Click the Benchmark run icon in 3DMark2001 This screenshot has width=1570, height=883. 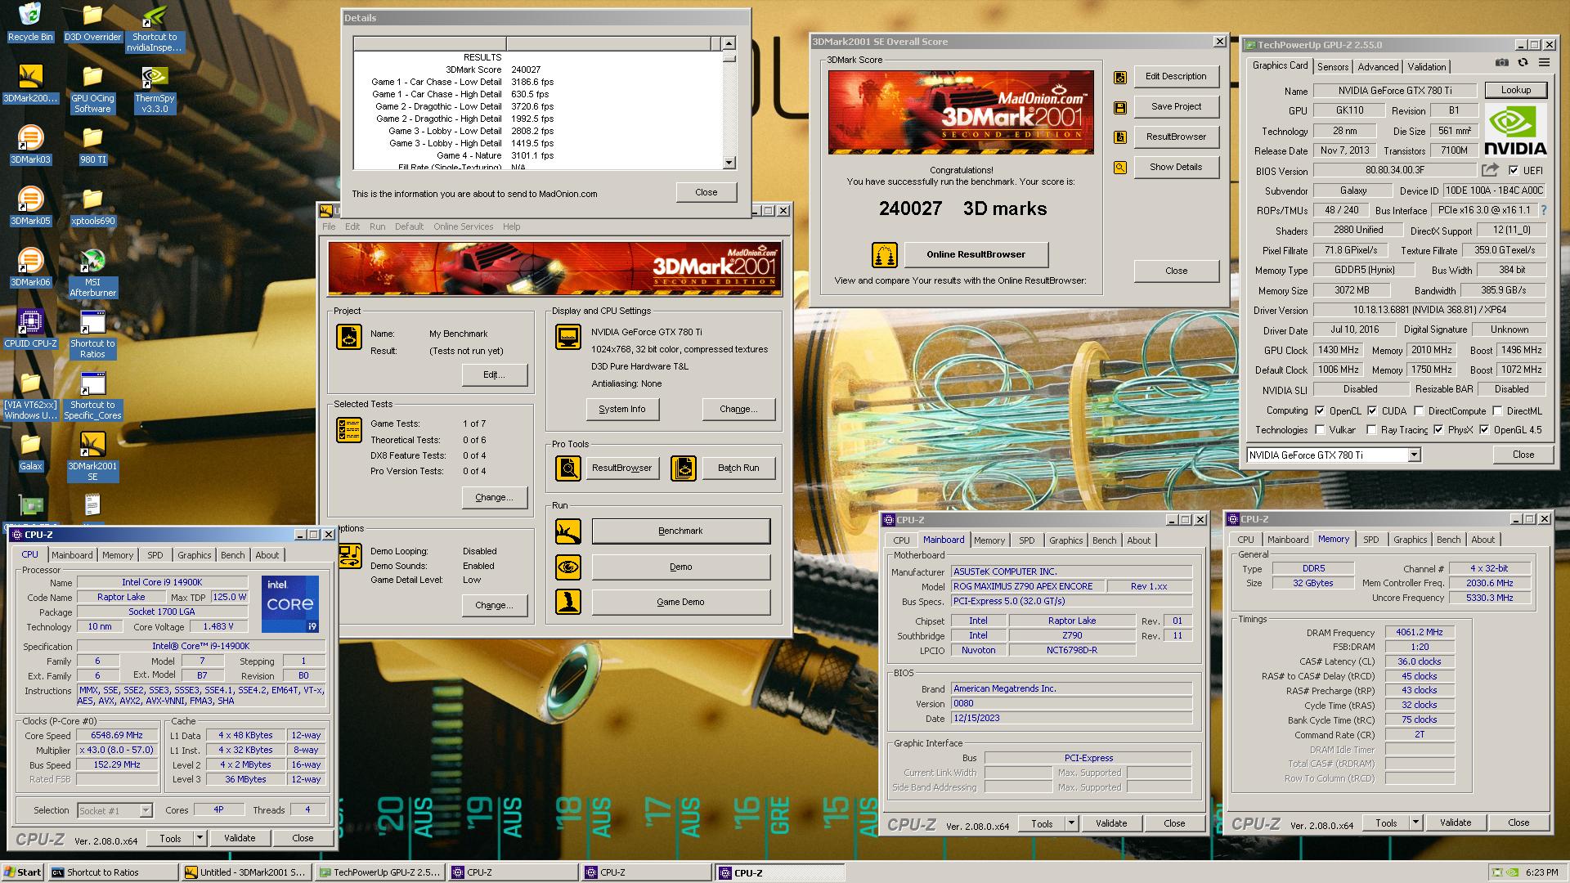[568, 531]
